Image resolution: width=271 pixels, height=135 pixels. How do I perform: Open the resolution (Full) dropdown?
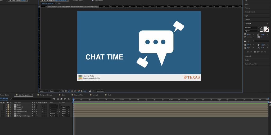[x=55, y=91]
